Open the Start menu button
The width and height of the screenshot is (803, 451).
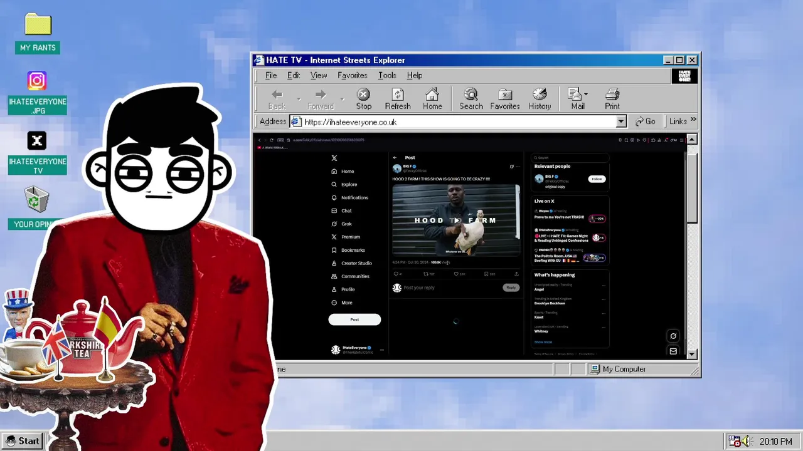point(23,441)
